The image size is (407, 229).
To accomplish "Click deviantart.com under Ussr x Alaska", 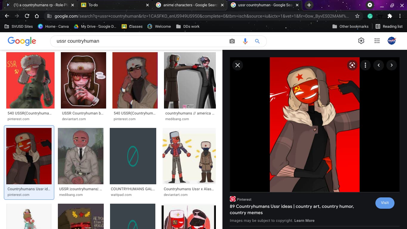I will pyautogui.click(x=176, y=195).
